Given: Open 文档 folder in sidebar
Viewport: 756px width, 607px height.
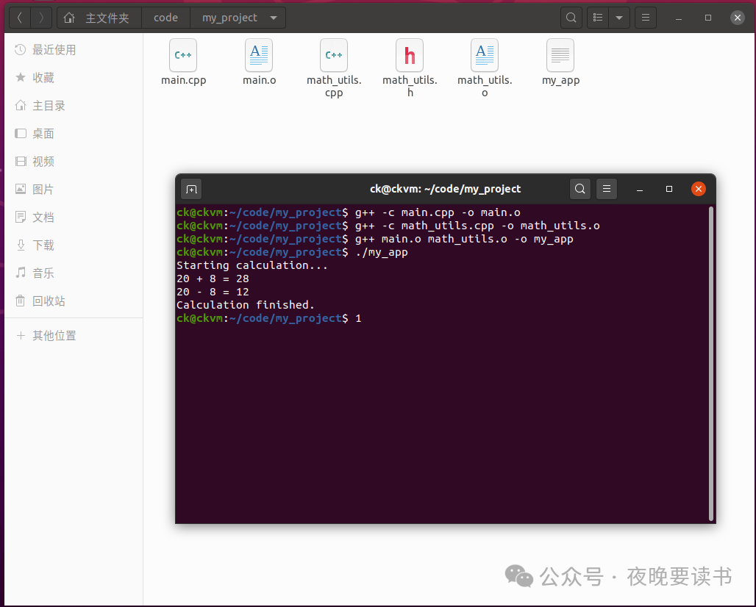Looking at the screenshot, I should coord(74,218).
